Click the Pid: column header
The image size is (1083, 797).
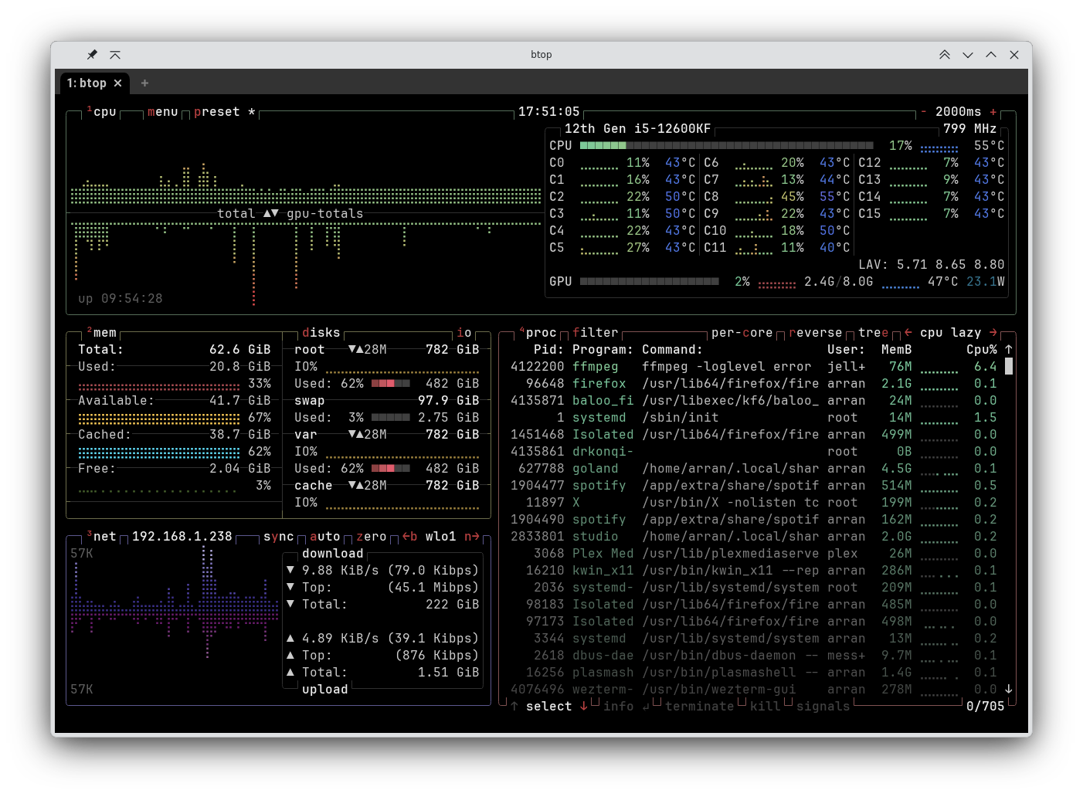pos(549,350)
